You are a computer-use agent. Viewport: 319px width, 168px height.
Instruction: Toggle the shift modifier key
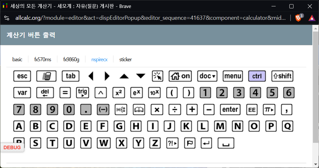click(x=282, y=76)
